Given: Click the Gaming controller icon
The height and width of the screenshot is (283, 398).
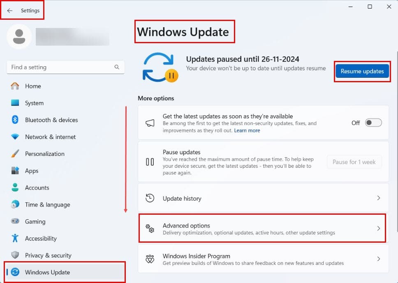Looking at the screenshot, I should [15, 221].
